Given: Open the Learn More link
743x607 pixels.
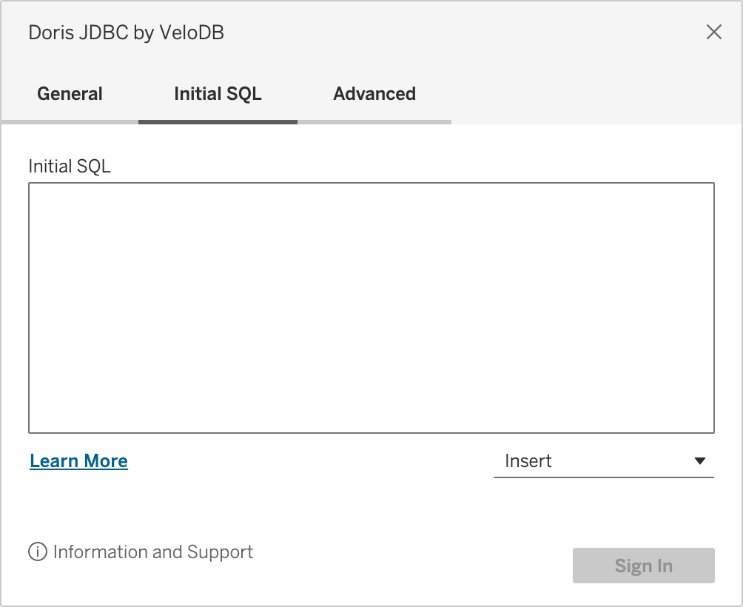Looking at the screenshot, I should click(78, 461).
